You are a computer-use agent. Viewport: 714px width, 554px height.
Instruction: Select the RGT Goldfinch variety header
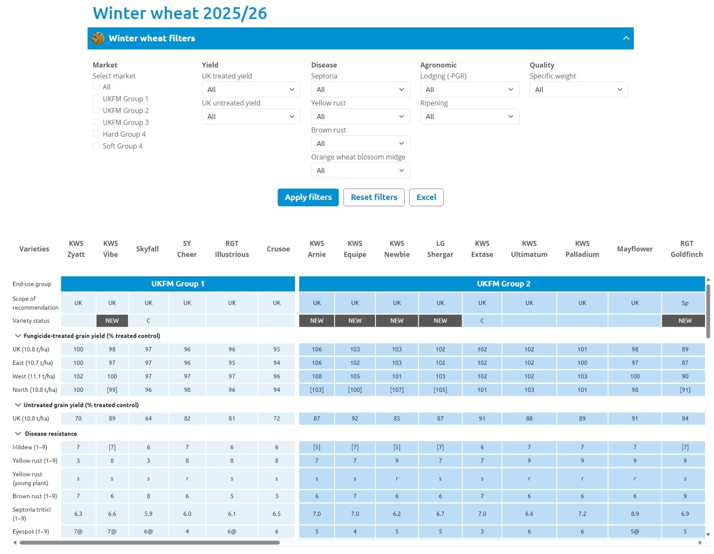point(687,249)
